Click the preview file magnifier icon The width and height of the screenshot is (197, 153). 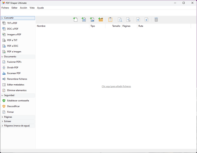(120, 20)
